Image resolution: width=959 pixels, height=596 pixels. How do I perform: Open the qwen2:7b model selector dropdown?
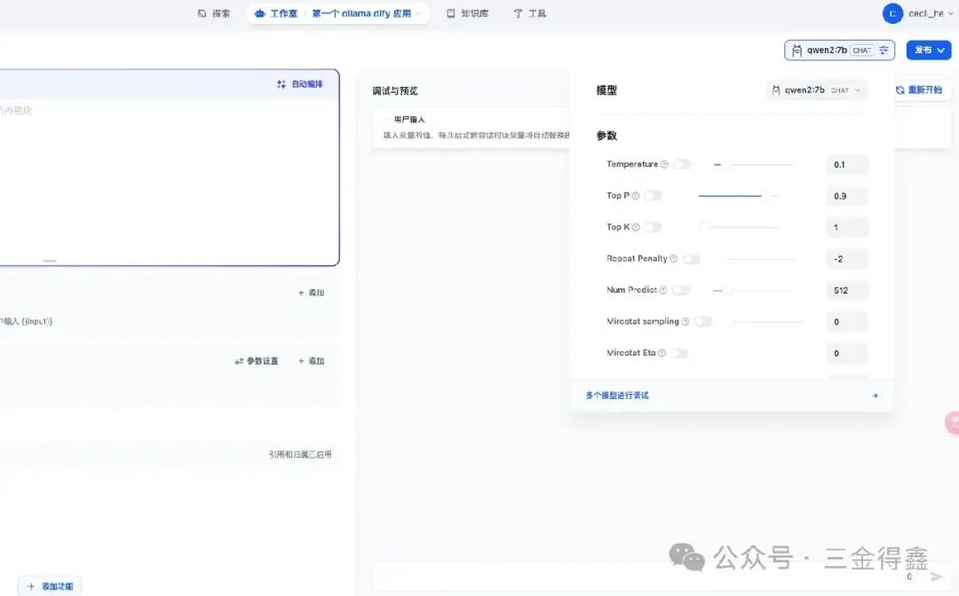pos(838,50)
